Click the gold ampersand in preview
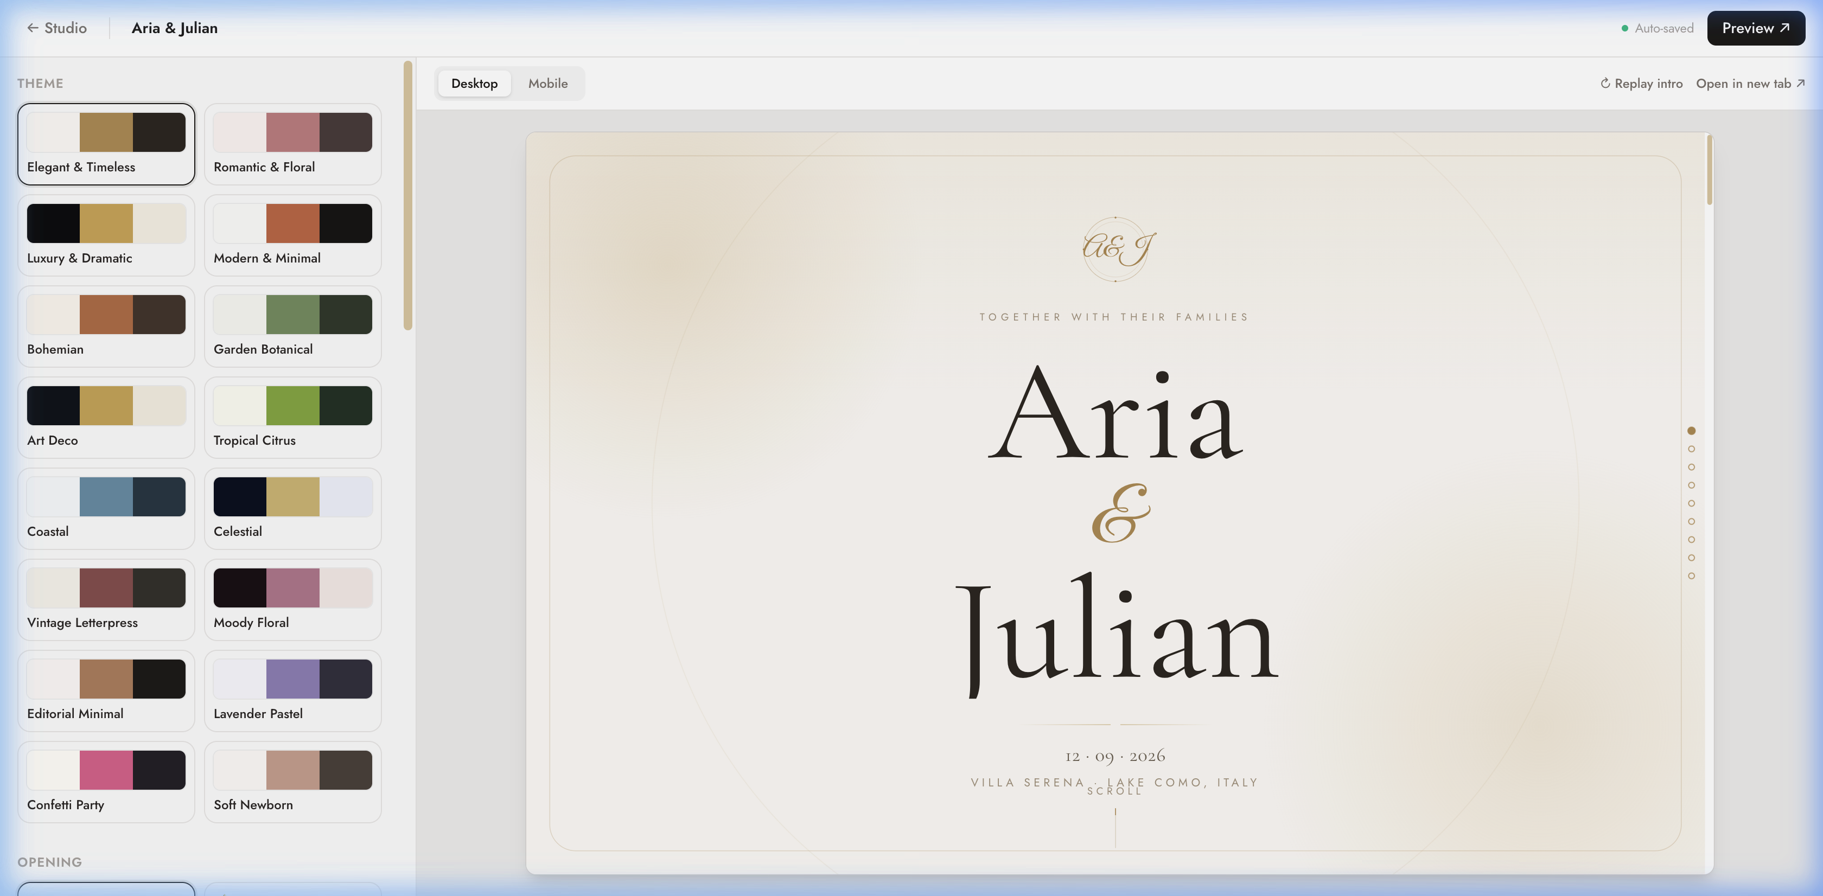The width and height of the screenshot is (1823, 896). coord(1120,514)
